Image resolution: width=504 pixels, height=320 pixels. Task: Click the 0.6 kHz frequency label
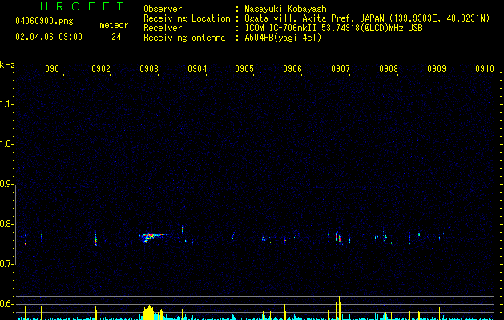click(x=6, y=304)
